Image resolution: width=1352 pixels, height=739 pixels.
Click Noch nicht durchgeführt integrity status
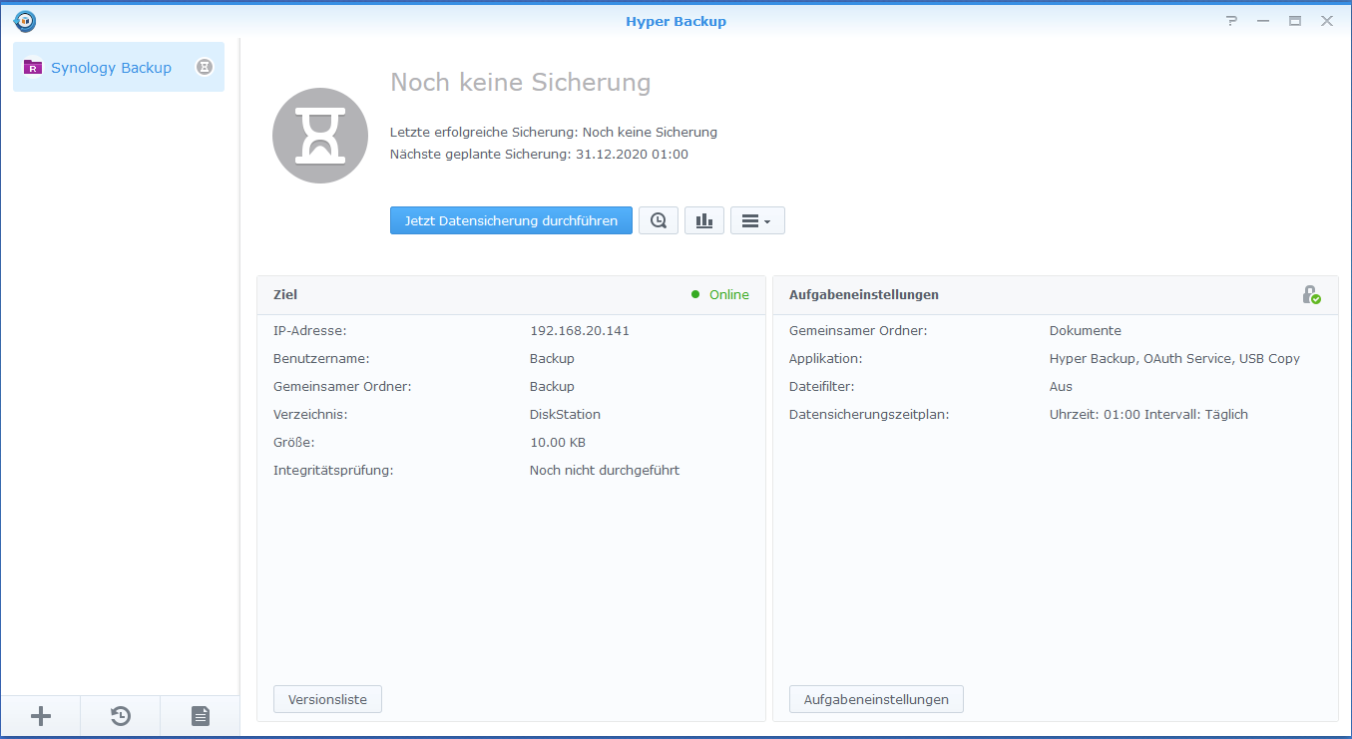[x=605, y=471]
